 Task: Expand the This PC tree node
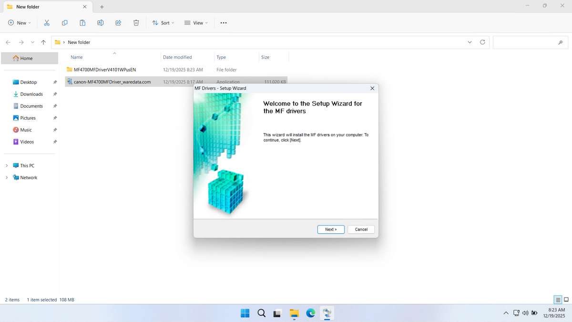coord(7,166)
